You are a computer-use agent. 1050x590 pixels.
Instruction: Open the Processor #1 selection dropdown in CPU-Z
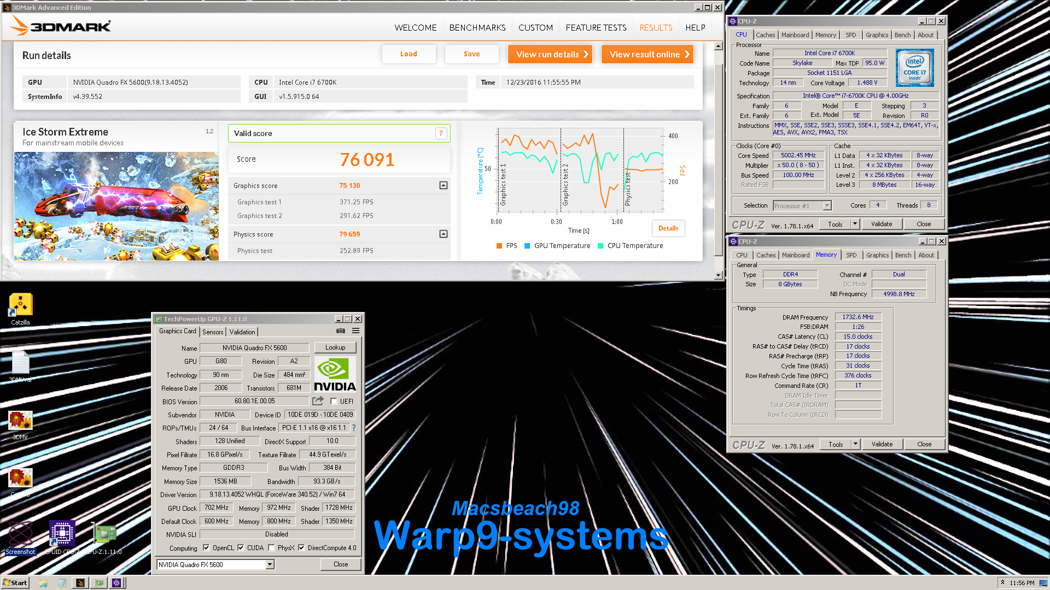point(827,206)
